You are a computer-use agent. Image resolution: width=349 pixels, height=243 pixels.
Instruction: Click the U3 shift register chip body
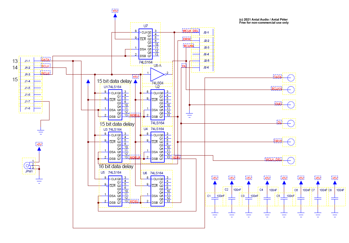pos(115,147)
